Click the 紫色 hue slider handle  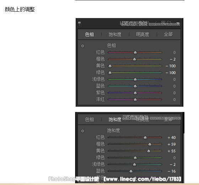[x=135, y=93]
